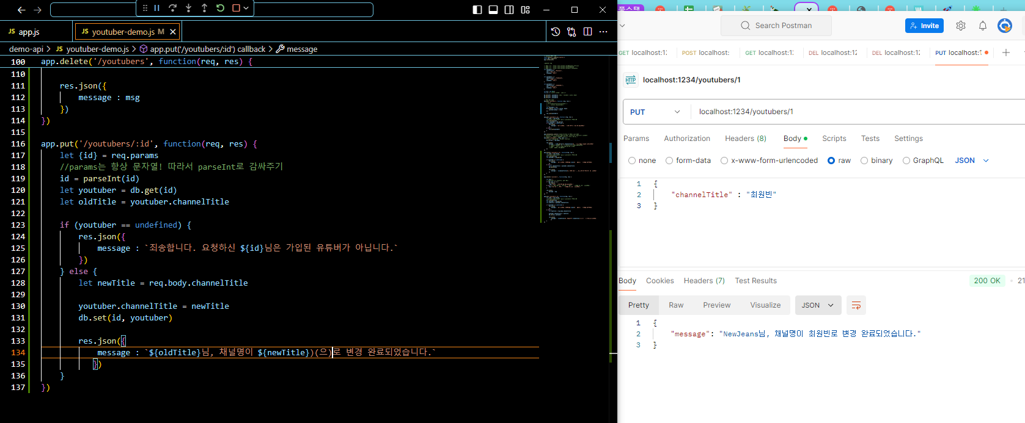Viewport: 1025px width, 423px height.
Task: Click the request URL input field
Action: pos(858,112)
